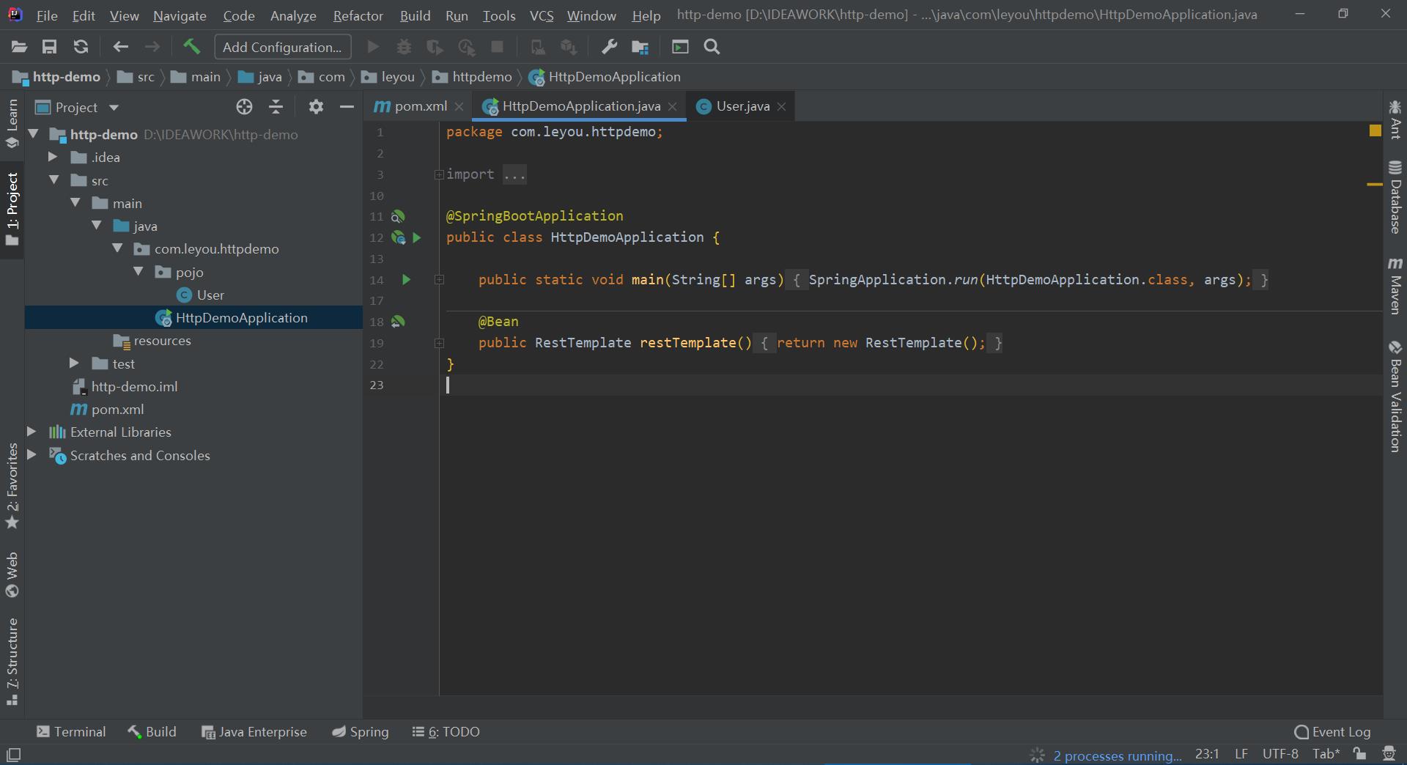Collapse the src folder

coord(54,180)
